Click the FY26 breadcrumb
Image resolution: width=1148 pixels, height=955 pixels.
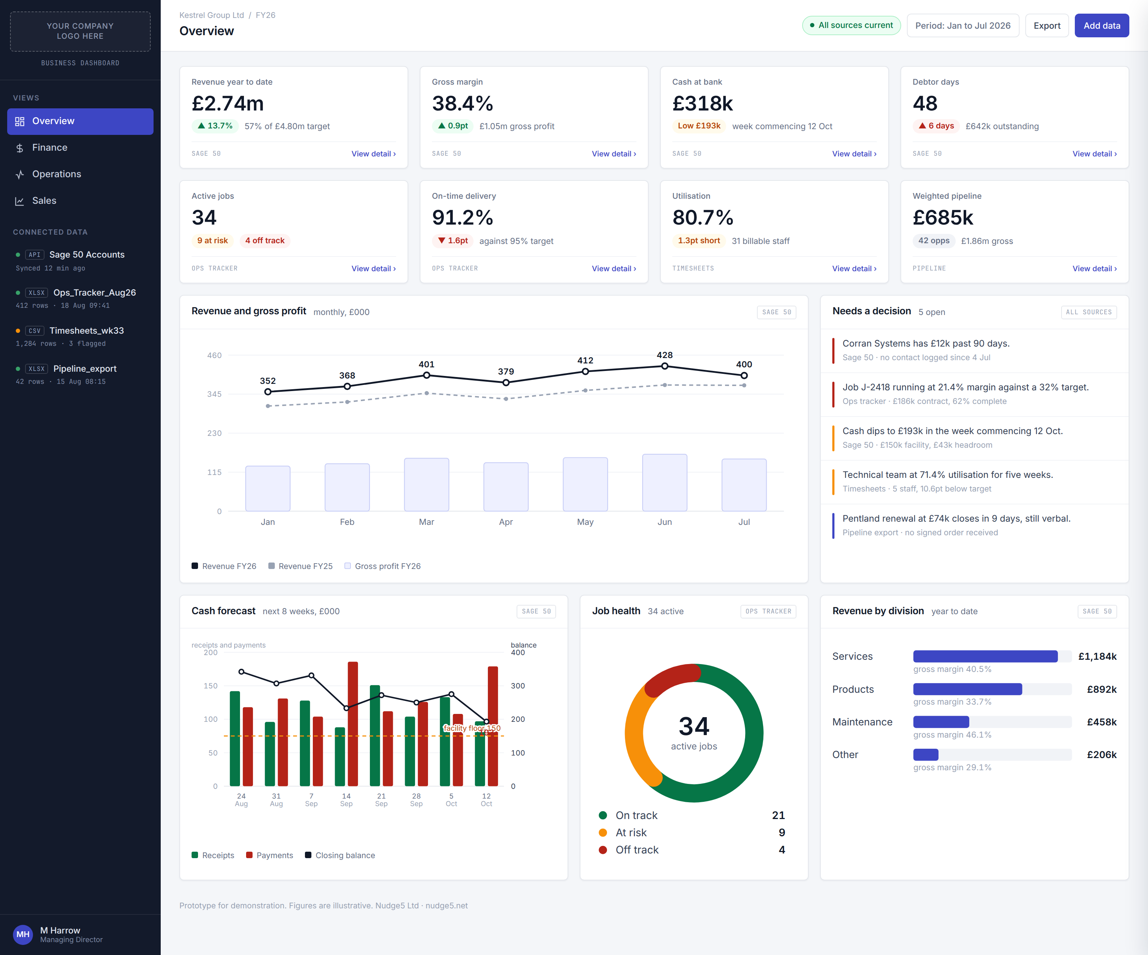click(266, 15)
